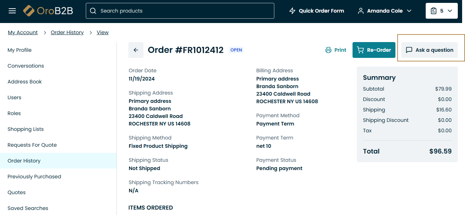The height and width of the screenshot is (215, 465).
Task: Click the Ask a question button
Action: [429, 50]
